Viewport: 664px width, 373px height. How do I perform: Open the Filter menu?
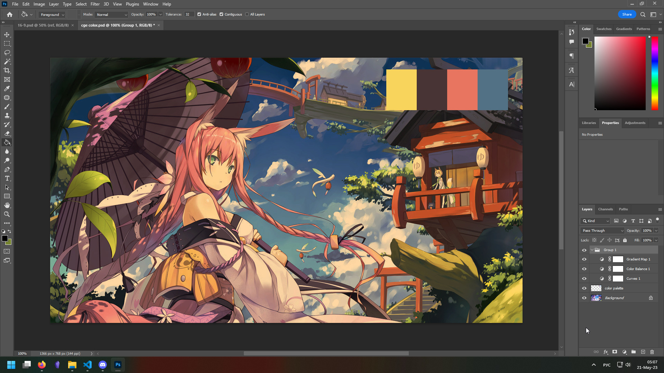tap(95, 4)
